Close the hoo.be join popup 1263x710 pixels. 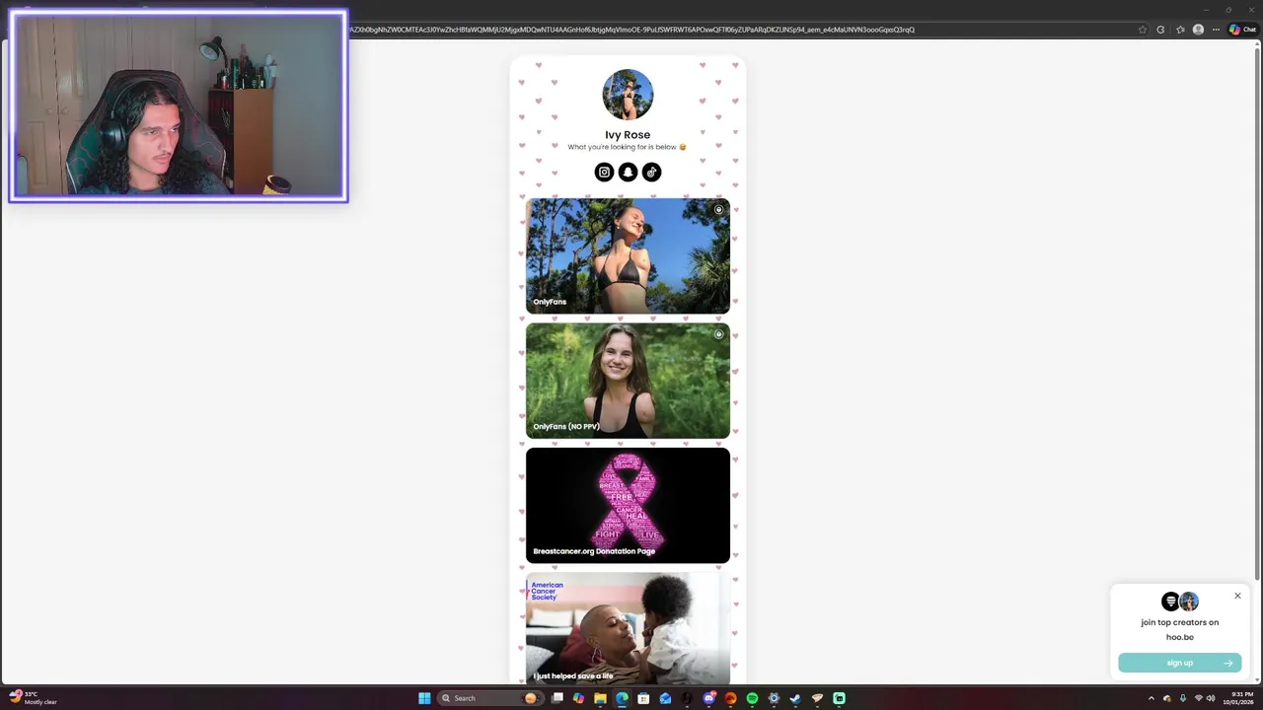(x=1237, y=596)
